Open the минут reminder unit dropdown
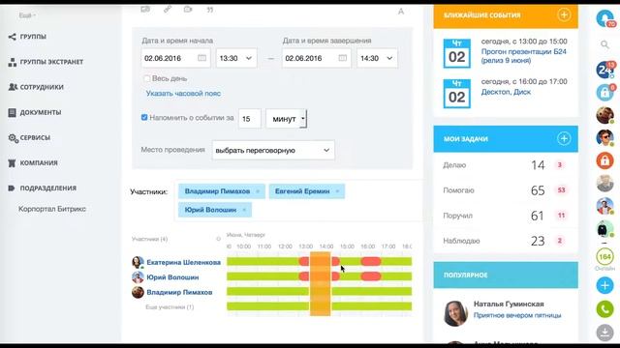 287,119
